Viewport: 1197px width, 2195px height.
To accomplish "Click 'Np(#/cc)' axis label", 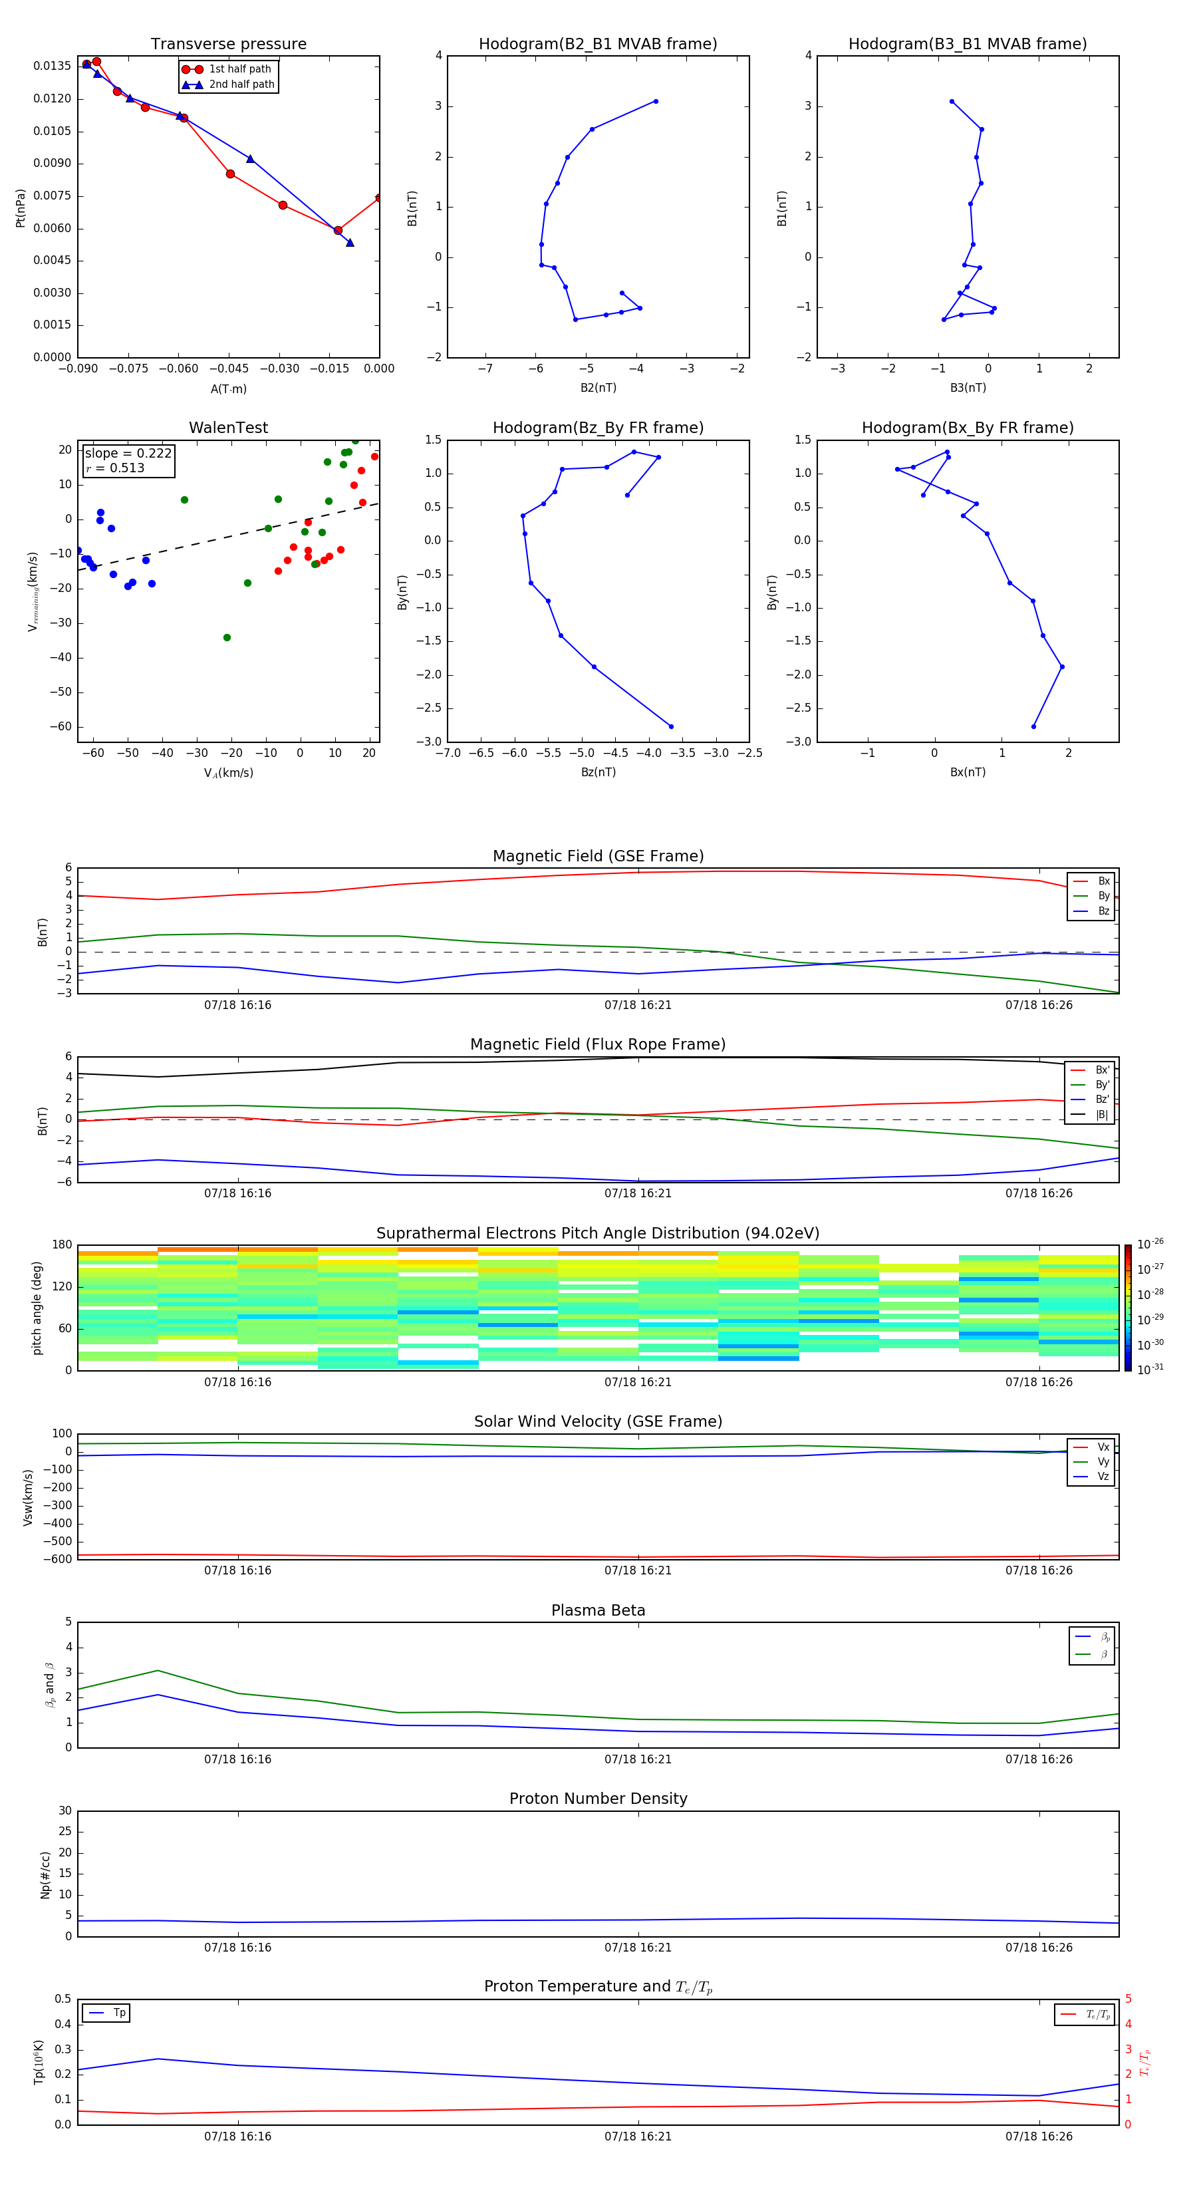I will tap(45, 1874).
